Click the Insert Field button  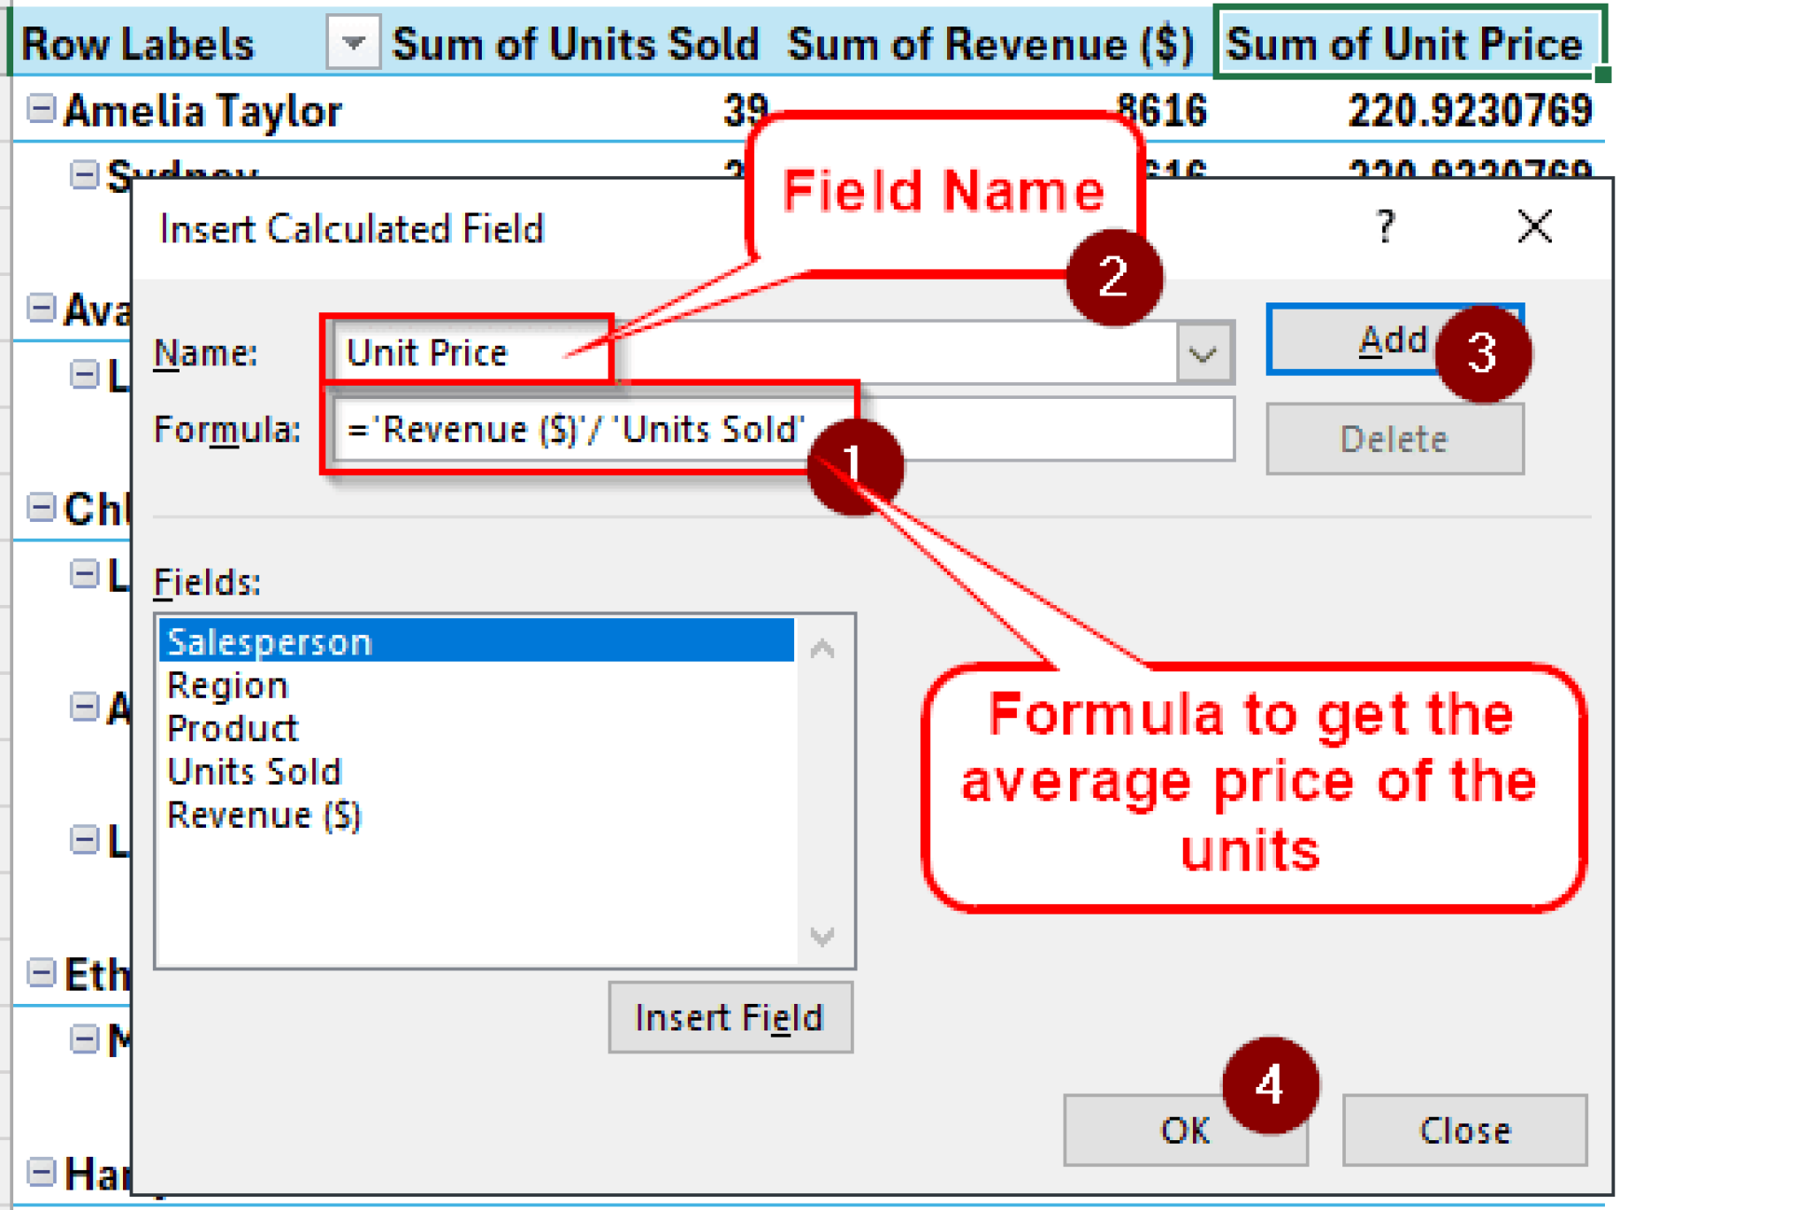[730, 1017]
